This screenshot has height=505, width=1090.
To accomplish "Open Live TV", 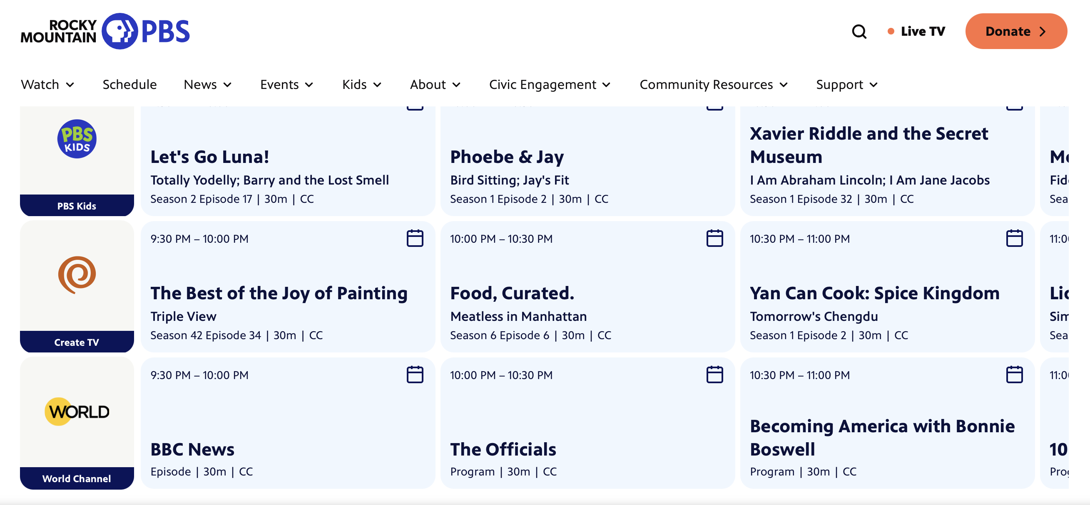I will tap(916, 31).
